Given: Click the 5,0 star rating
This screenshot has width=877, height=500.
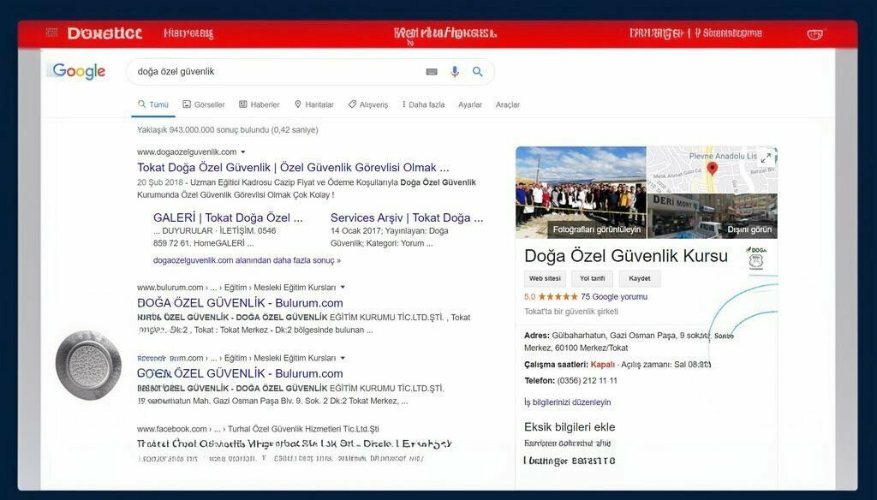Looking at the screenshot, I should [551, 297].
